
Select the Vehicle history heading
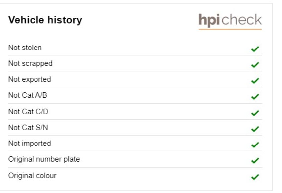tap(45, 20)
